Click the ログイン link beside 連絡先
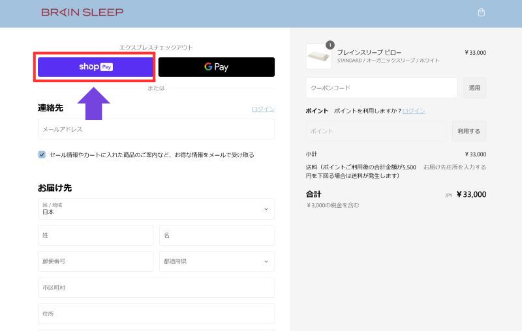 pos(263,109)
